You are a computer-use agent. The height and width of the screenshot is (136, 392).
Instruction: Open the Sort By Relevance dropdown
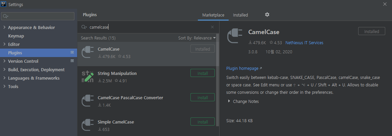pyautogui.click(x=197, y=38)
